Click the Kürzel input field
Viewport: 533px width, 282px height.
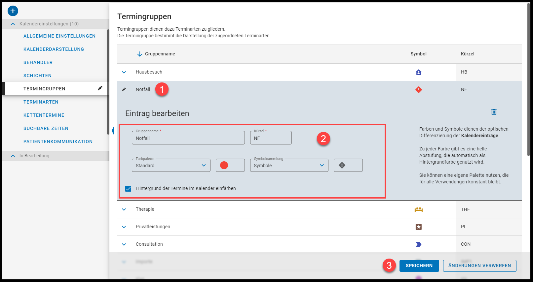tap(271, 138)
